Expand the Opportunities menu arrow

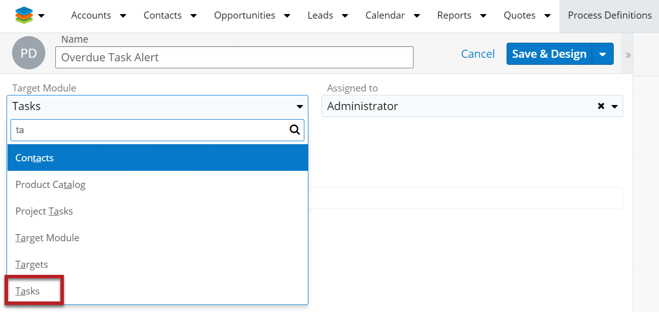pyautogui.click(x=287, y=16)
